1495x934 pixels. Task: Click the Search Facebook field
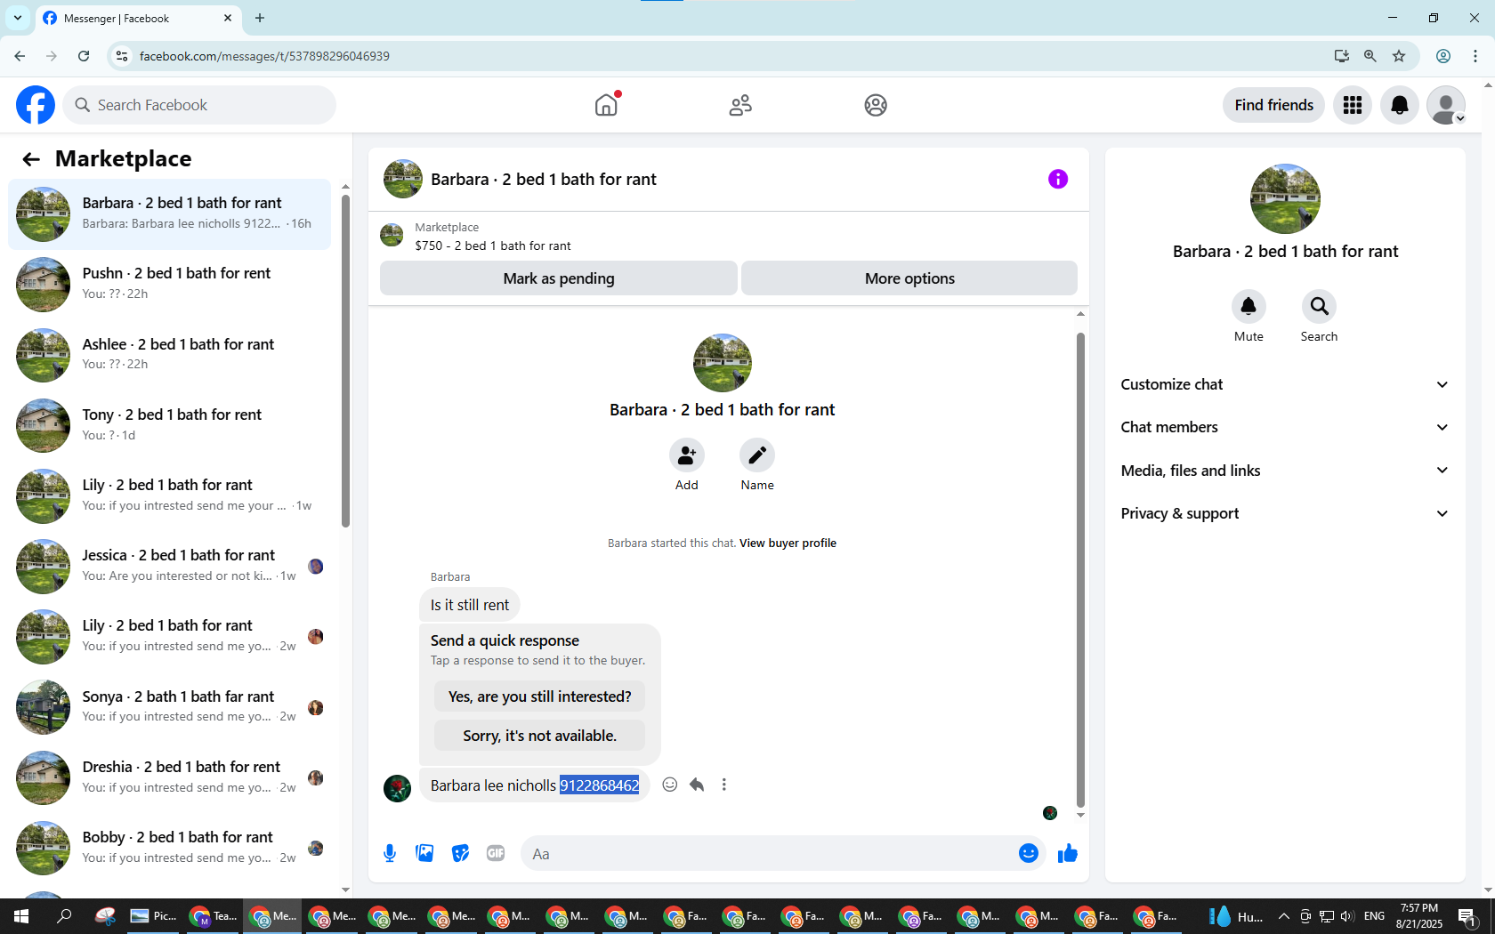[x=199, y=105]
